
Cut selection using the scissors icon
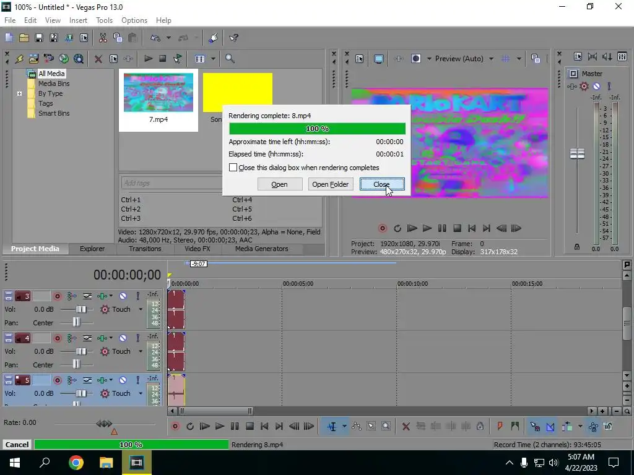click(x=103, y=38)
